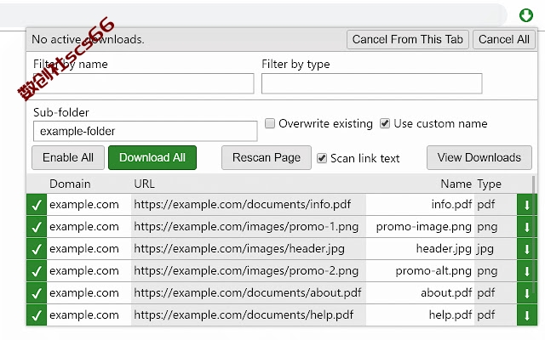Click the Rescan Page button

(267, 157)
